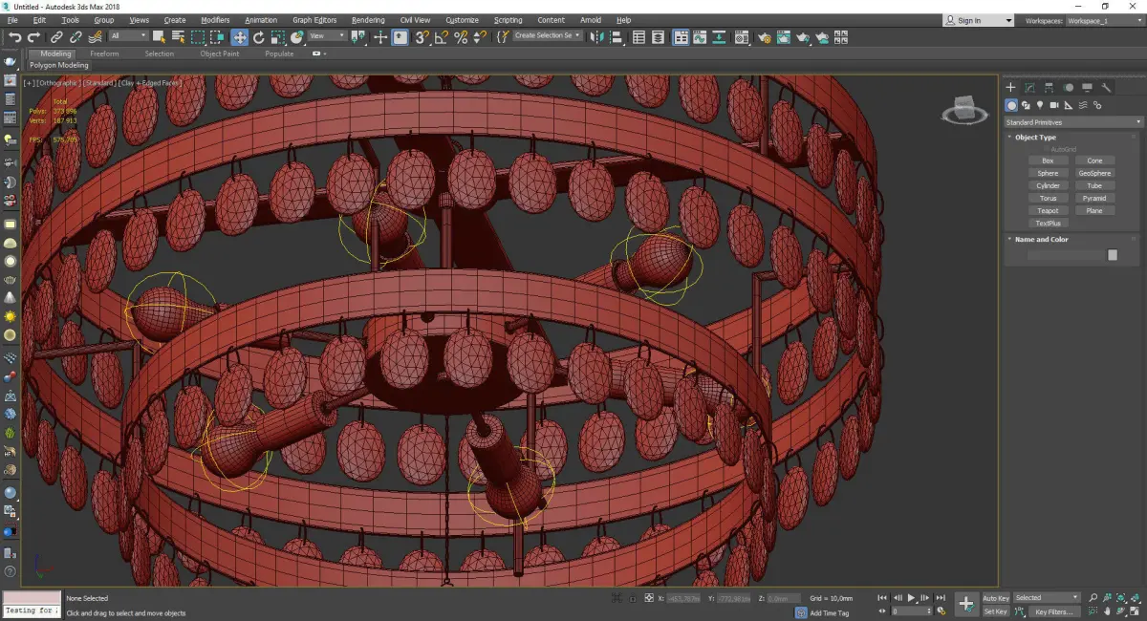Go to the start frame
The height and width of the screenshot is (621, 1147).
click(882, 598)
